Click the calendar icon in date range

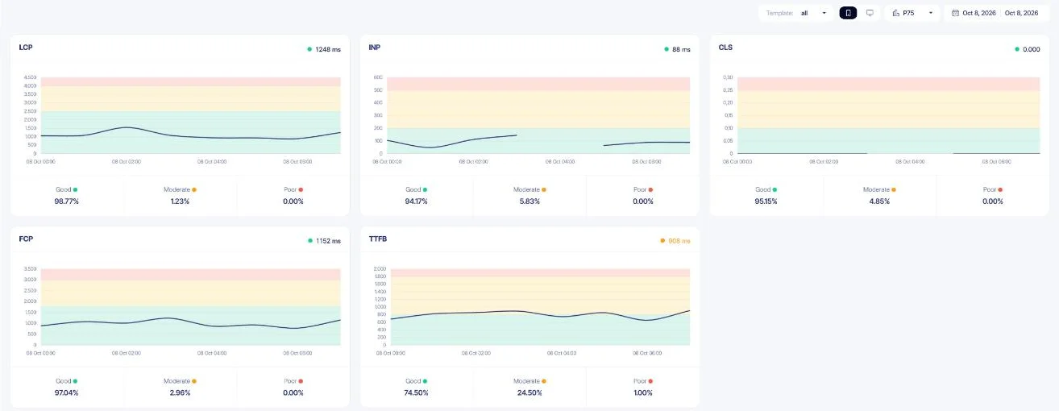click(x=955, y=13)
